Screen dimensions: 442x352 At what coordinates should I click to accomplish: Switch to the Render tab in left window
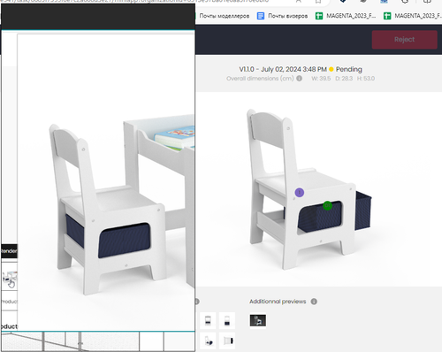pyautogui.click(x=9, y=251)
